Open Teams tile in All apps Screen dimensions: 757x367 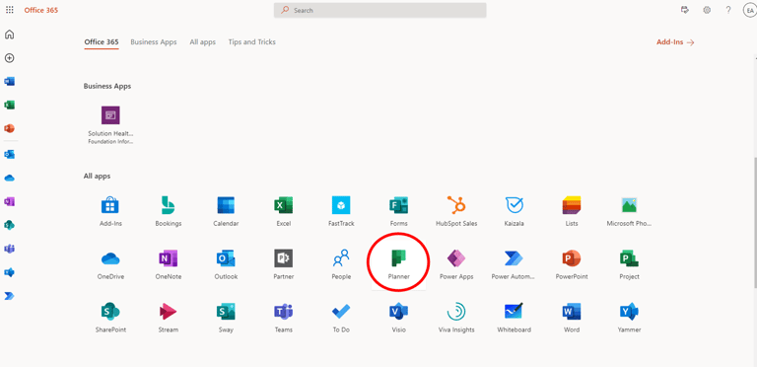(x=284, y=317)
